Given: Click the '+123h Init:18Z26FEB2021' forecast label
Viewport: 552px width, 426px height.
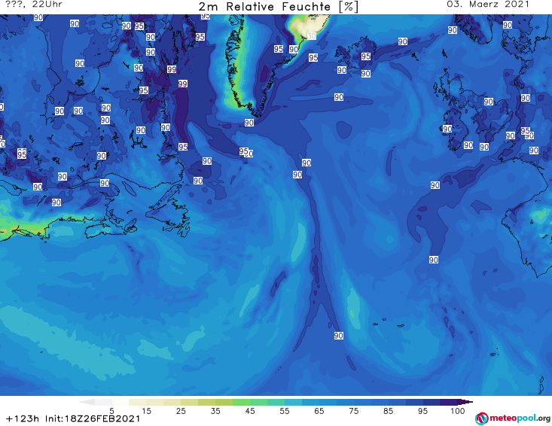Looking at the screenshot, I should [x=73, y=419].
